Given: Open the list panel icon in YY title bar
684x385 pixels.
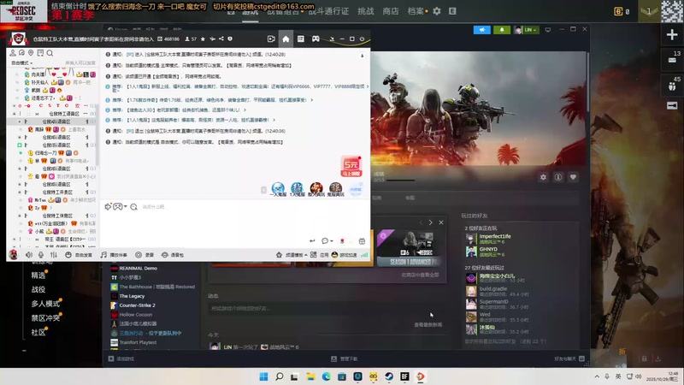Looking at the screenshot, I should pyautogui.click(x=301, y=38).
